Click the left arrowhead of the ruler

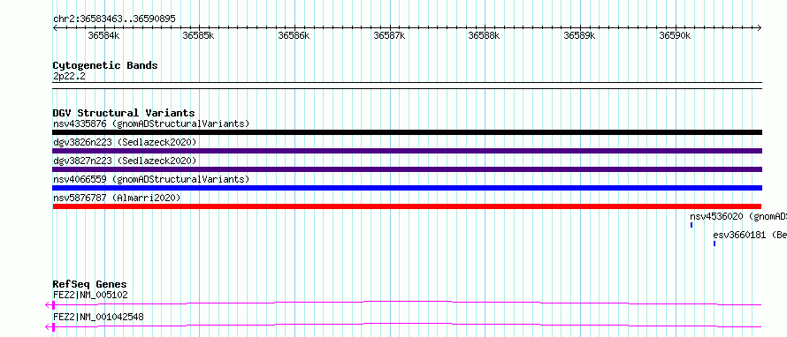55,28
